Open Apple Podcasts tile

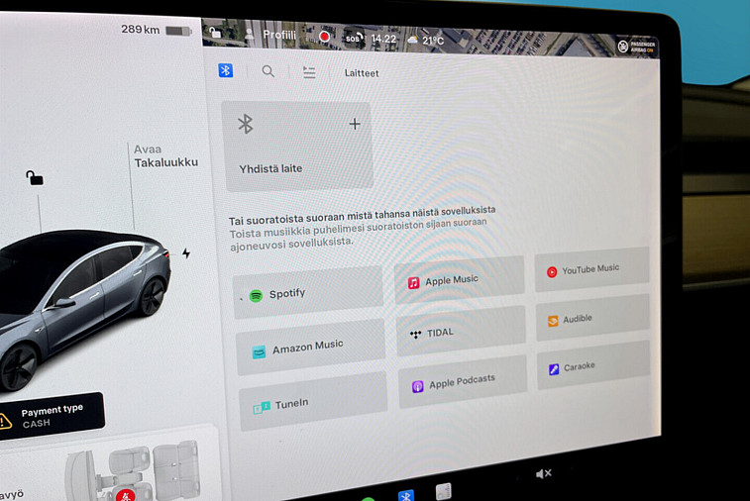click(x=462, y=382)
